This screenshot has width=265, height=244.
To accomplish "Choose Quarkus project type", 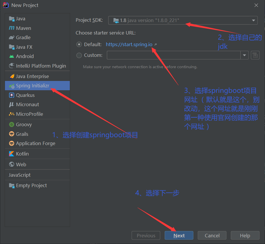I will point(37,95).
